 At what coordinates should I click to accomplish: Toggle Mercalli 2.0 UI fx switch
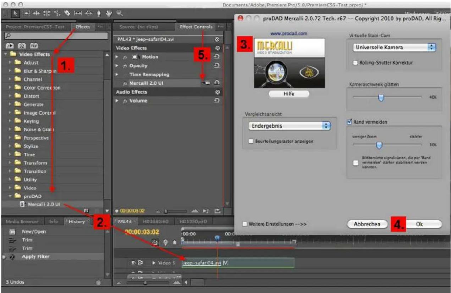125,83
